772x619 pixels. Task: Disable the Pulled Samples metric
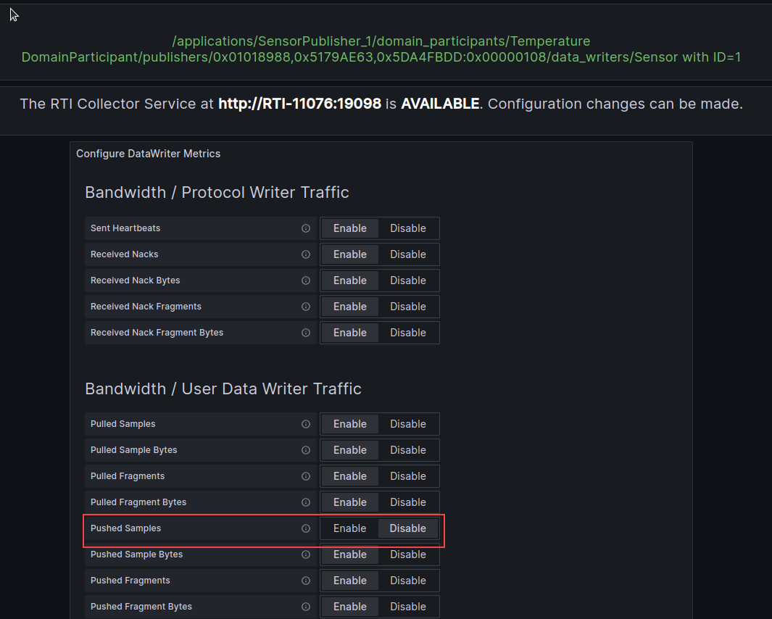click(407, 423)
